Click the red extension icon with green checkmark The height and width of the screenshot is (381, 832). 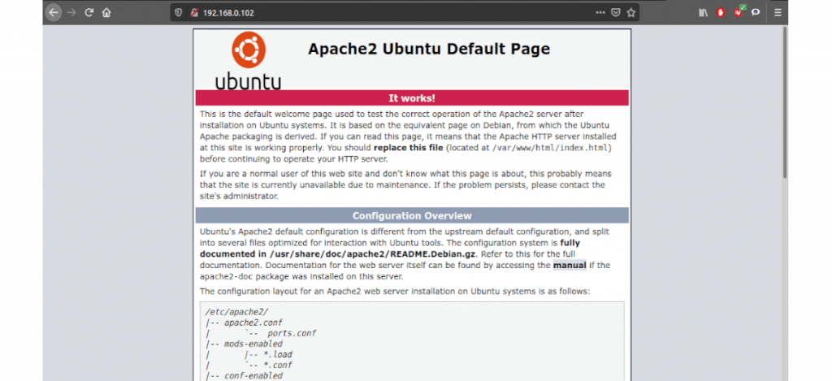click(739, 11)
